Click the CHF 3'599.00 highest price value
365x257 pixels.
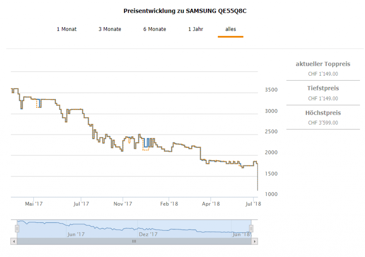point(323,123)
